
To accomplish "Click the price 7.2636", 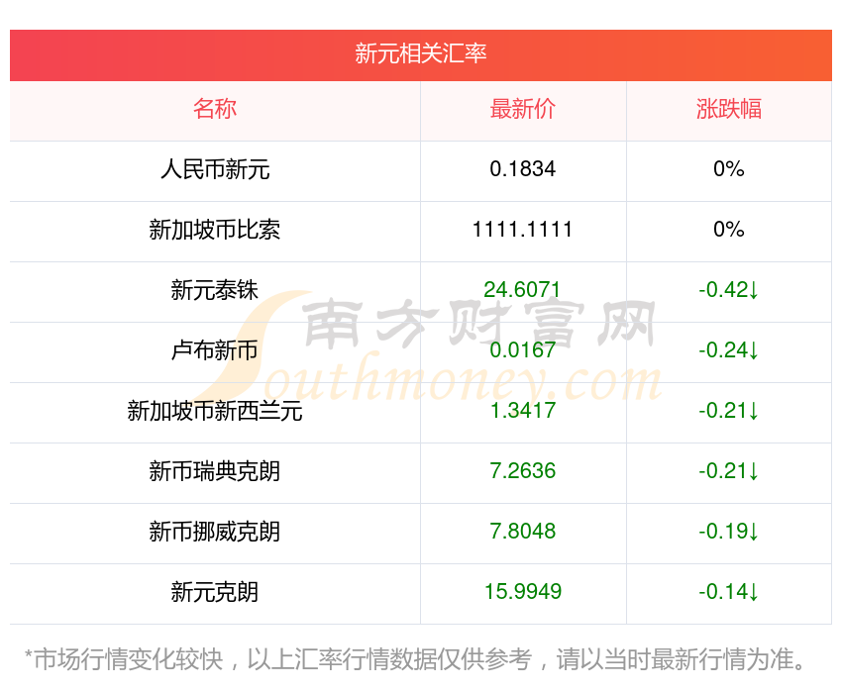I will tap(522, 471).
